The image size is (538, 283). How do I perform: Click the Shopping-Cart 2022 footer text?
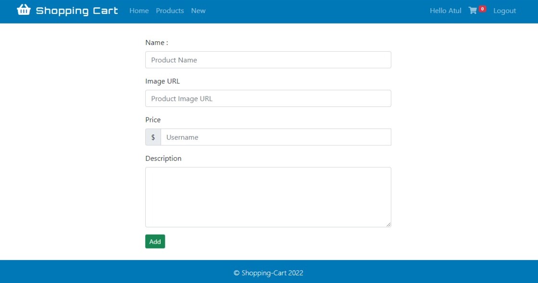[x=269, y=272]
